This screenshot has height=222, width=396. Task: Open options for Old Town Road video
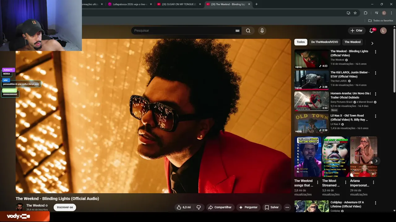click(376, 116)
